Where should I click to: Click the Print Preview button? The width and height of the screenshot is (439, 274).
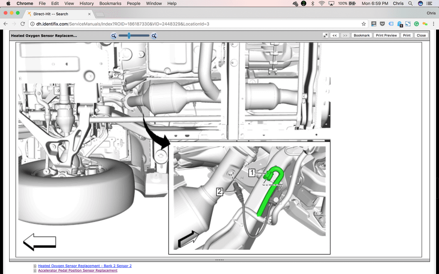386,35
